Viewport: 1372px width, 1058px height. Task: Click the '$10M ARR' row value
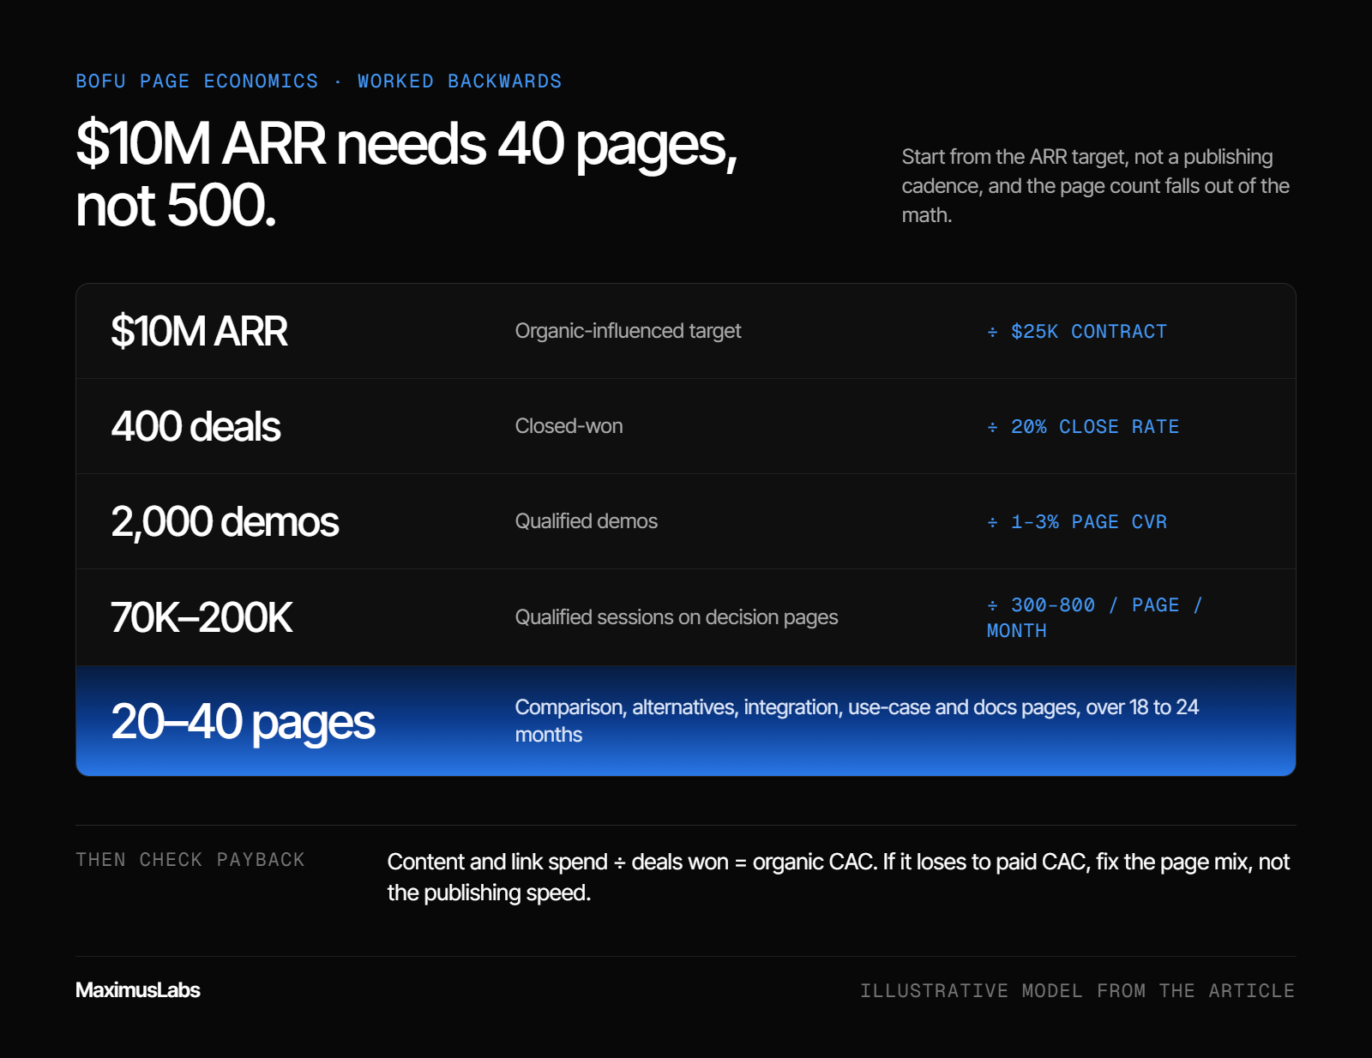coord(199,331)
